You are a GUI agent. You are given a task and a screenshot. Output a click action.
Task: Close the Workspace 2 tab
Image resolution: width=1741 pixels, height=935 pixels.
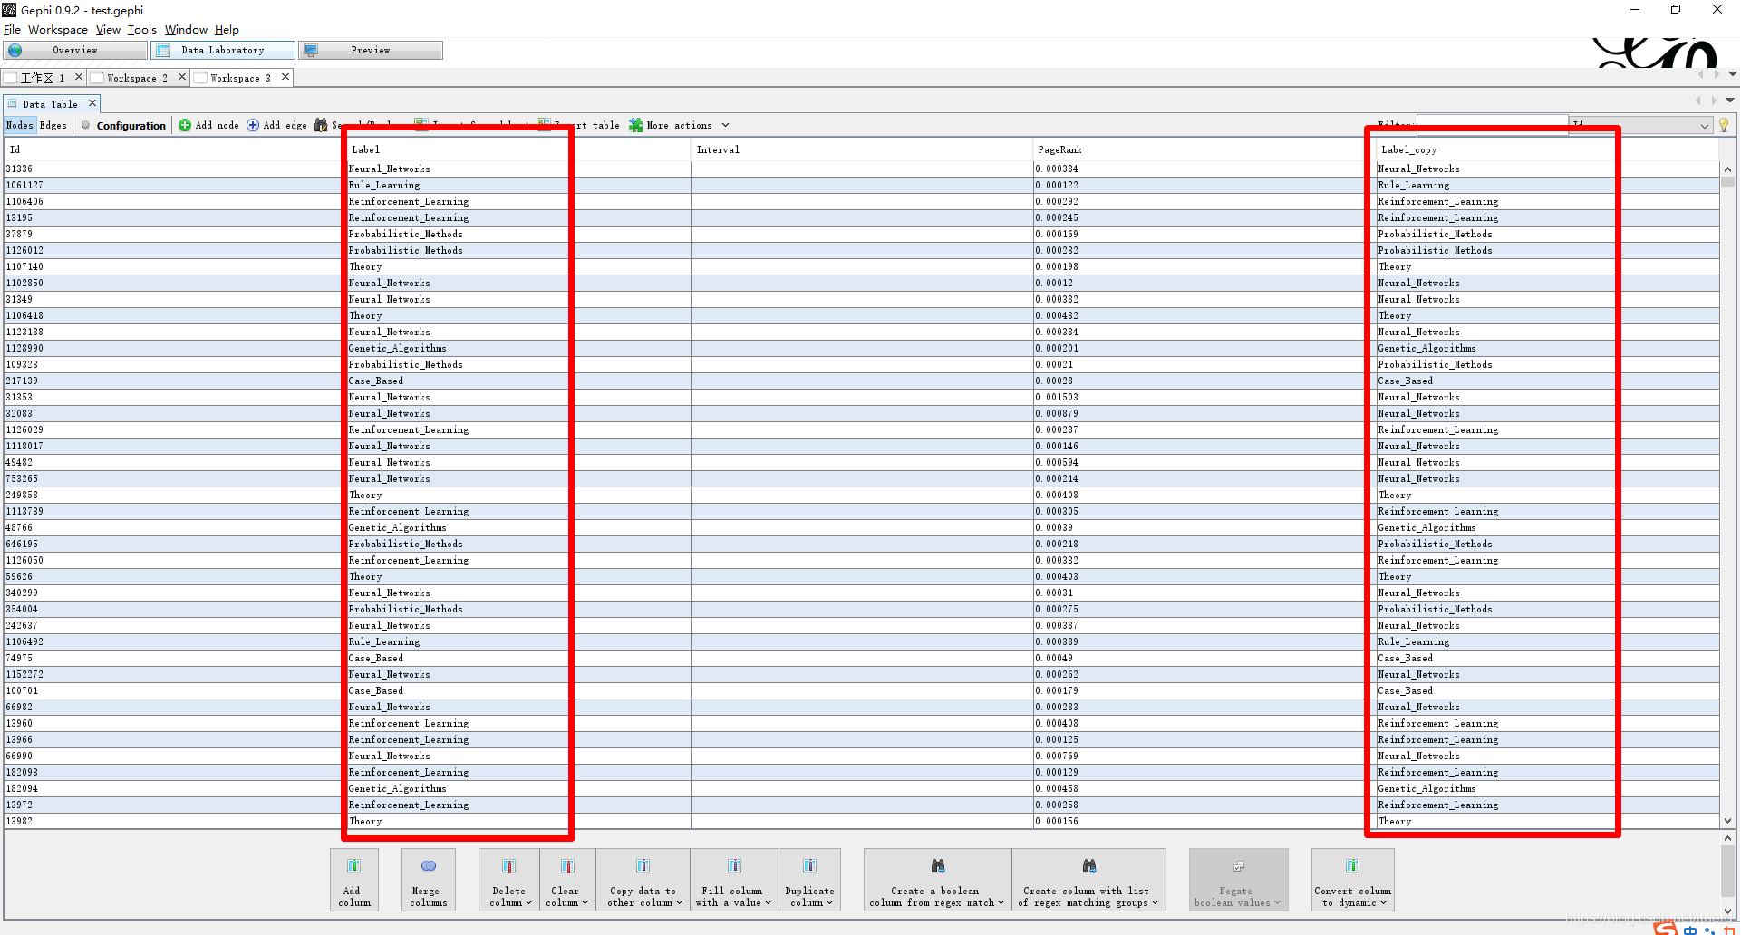[x=181, y=77]
